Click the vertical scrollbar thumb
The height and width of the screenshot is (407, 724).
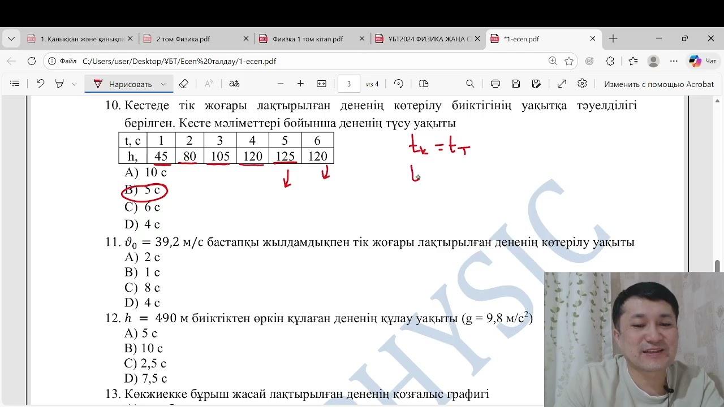coord(718,266)
